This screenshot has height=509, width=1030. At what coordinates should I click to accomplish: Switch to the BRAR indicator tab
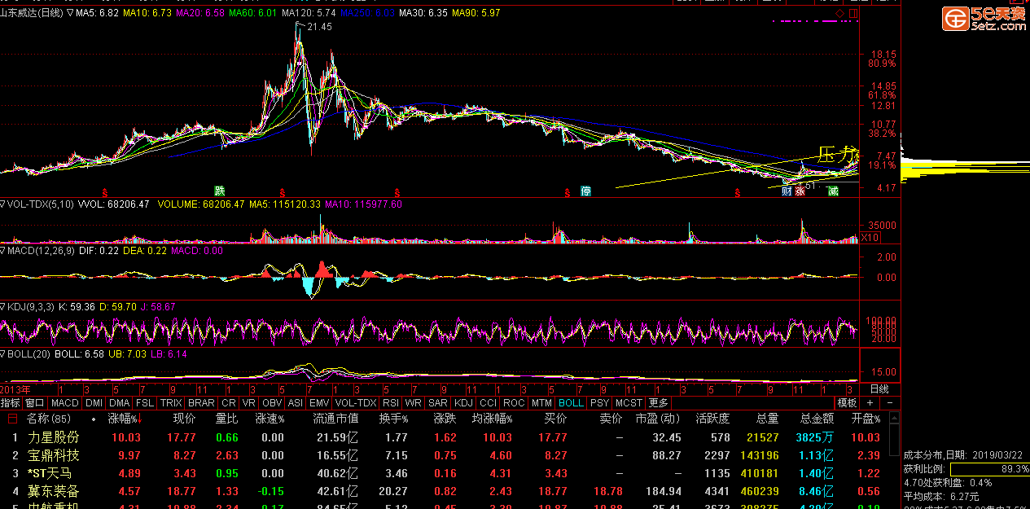pyautogui.click(x=201, y=402)
